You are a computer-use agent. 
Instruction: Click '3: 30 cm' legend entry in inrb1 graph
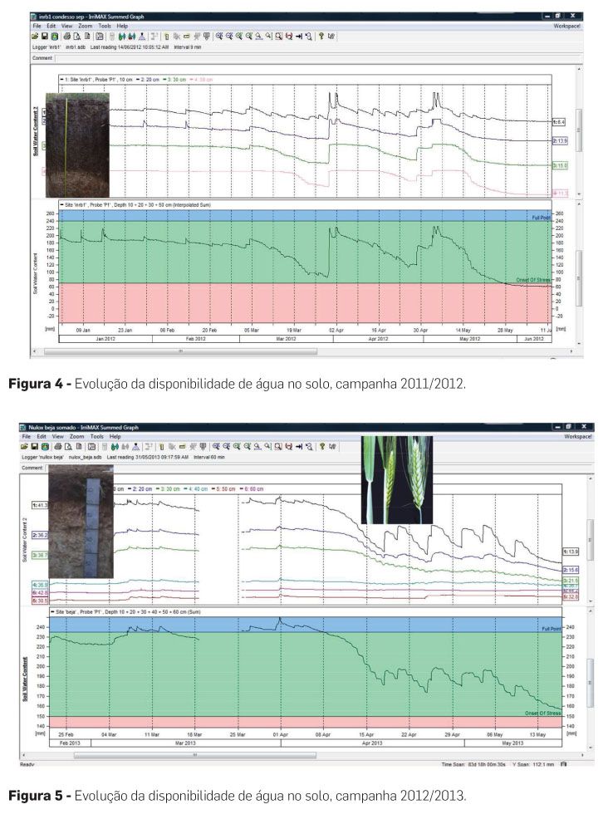174,80
